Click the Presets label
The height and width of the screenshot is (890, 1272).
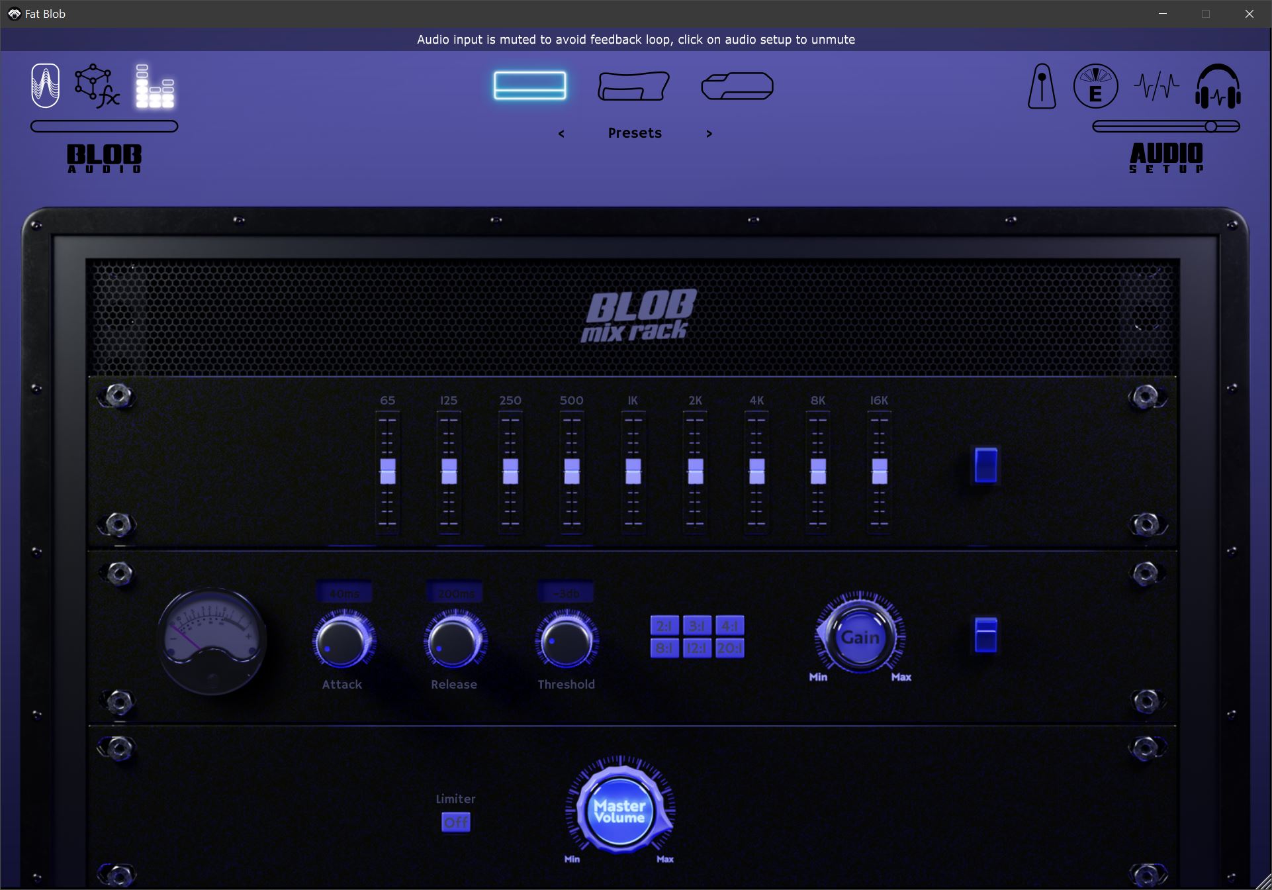tap(634, 132)
